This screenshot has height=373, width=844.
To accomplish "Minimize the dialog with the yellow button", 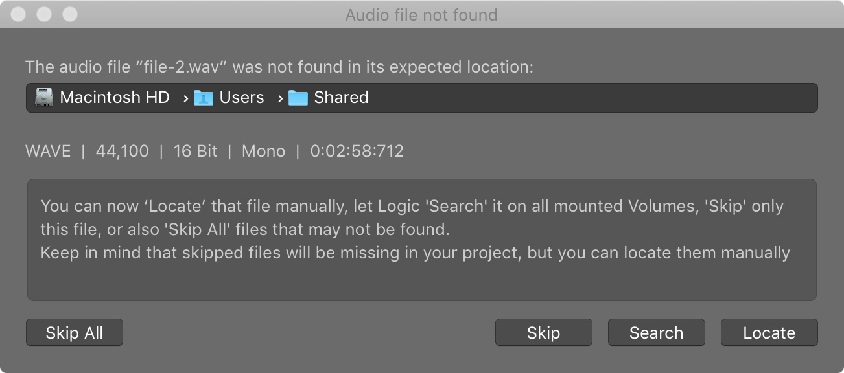I will point(44,14).
